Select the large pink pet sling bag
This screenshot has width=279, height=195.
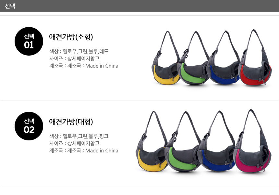tap(252, 141)
